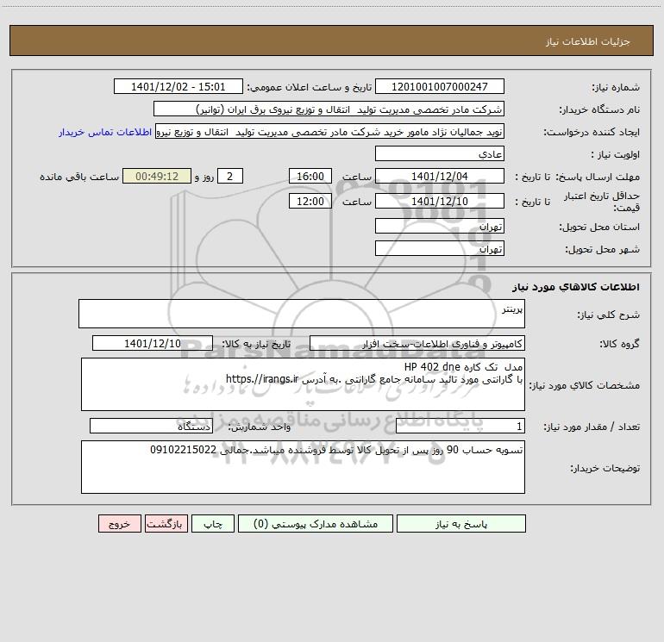Click label حداقل تاریخ اعتبار قیمت
This screenshot has height=642, width=664.
602,202
